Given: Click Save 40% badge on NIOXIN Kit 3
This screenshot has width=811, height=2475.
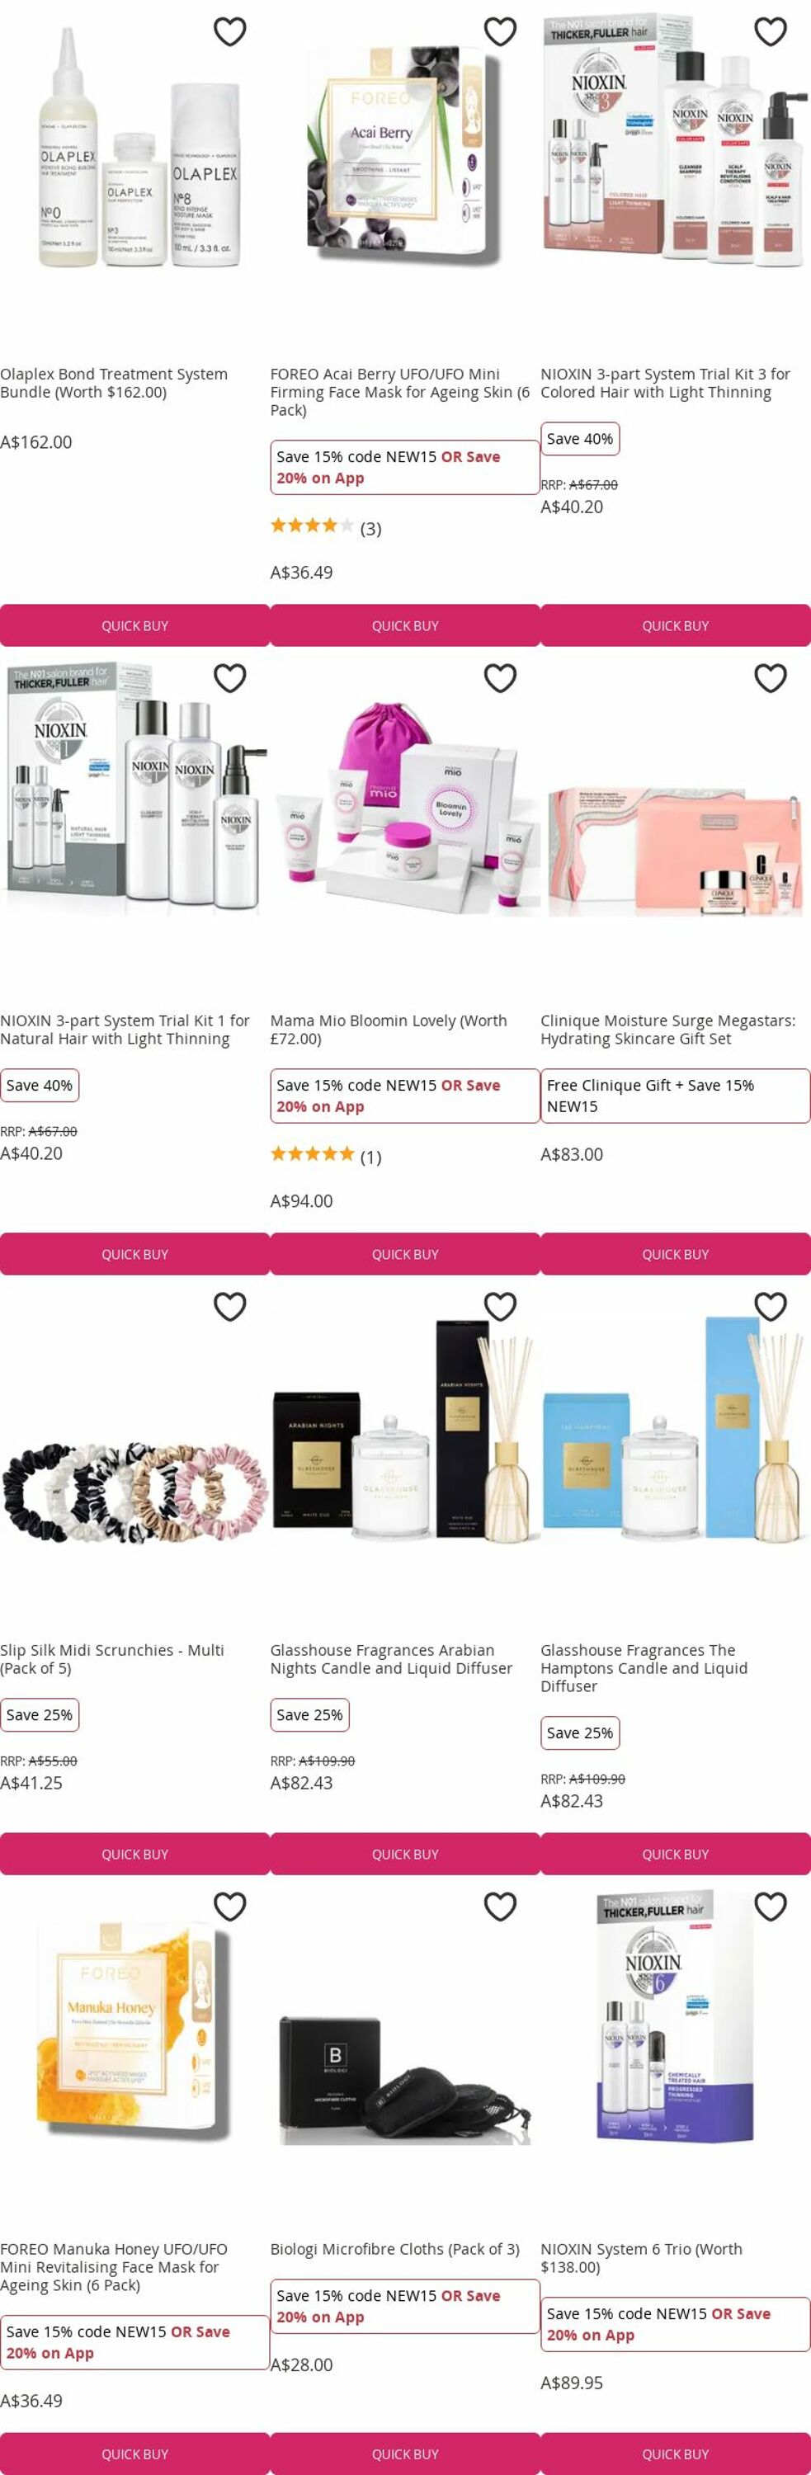Looking at the screenshot, I should pos(579,438).
